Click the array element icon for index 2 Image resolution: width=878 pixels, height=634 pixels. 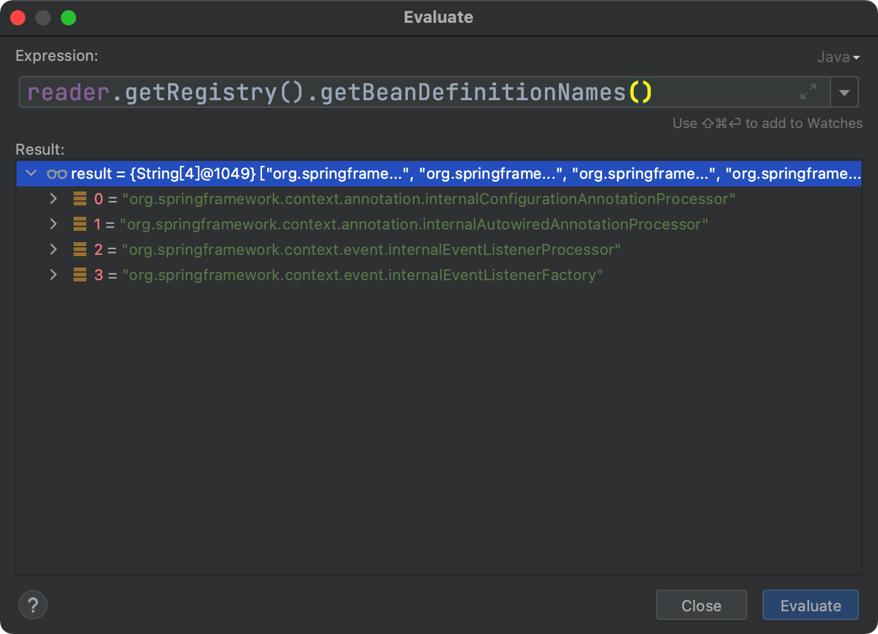(80, 250)
